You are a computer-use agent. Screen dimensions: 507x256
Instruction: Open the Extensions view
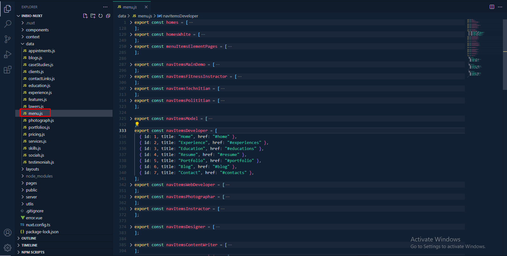(x=8, y=70)
